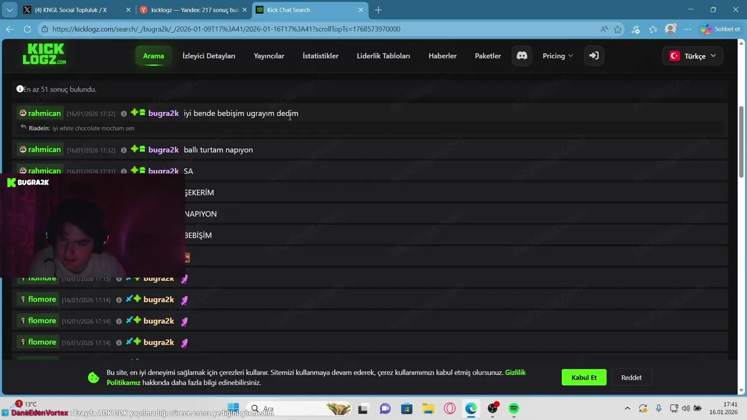Click rahmican username in first result
The width and height of the screenshot is (747, 420).
click(x=44, y=113)
